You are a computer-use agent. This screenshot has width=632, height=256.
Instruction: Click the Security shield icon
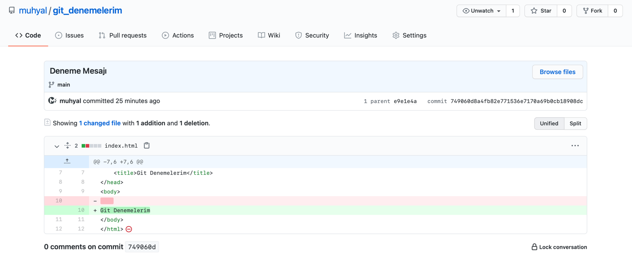[x=299, y=35]
